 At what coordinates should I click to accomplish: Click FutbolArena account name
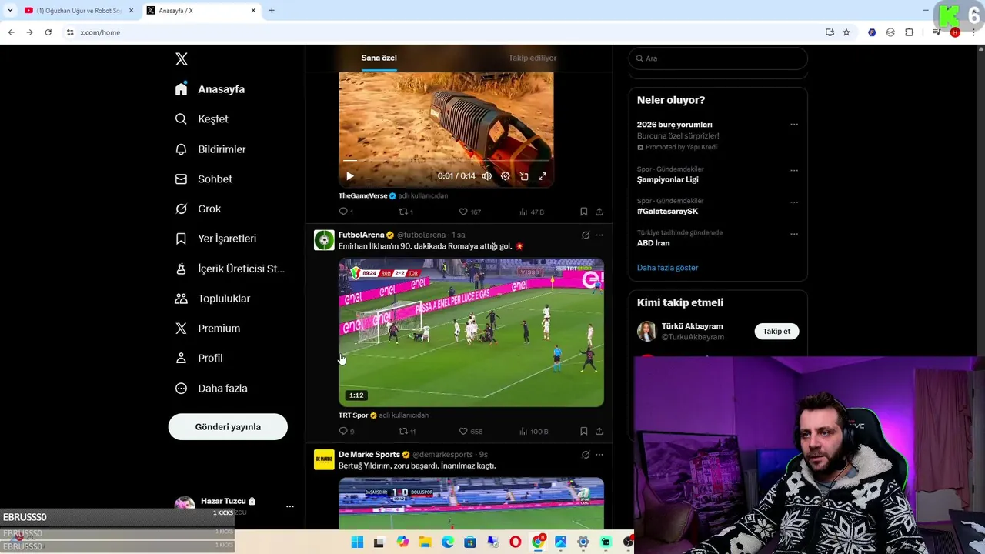(361, 235)
